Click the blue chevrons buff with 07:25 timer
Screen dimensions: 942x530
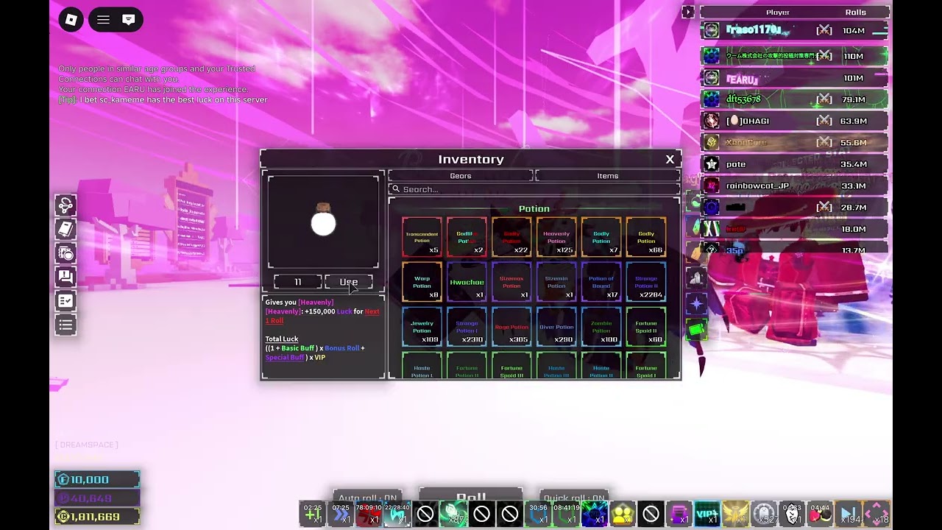pyautogui.click(x=341, y=514)
